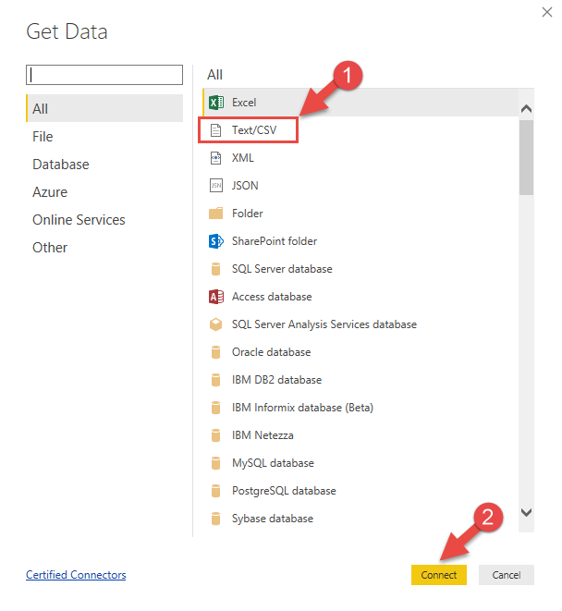Click the yellow Folder icon
562x611 pixels.
point(216,214)
